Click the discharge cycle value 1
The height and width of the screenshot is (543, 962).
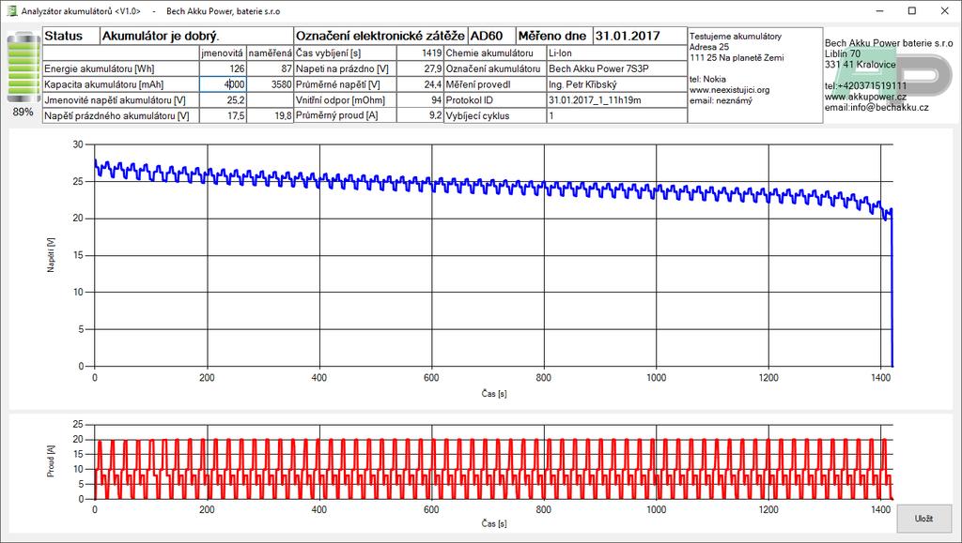[x=616, y=115]
